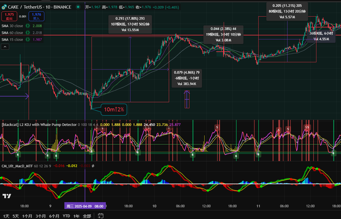This screenshot has height=219, width=341.
Task: Click the MACD value -0.016
Action: [x=59, y=166]
